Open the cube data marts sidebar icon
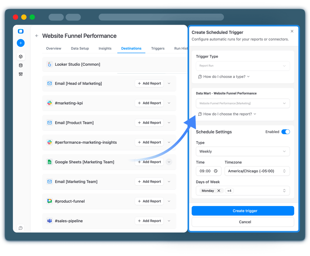 point(20,57)
